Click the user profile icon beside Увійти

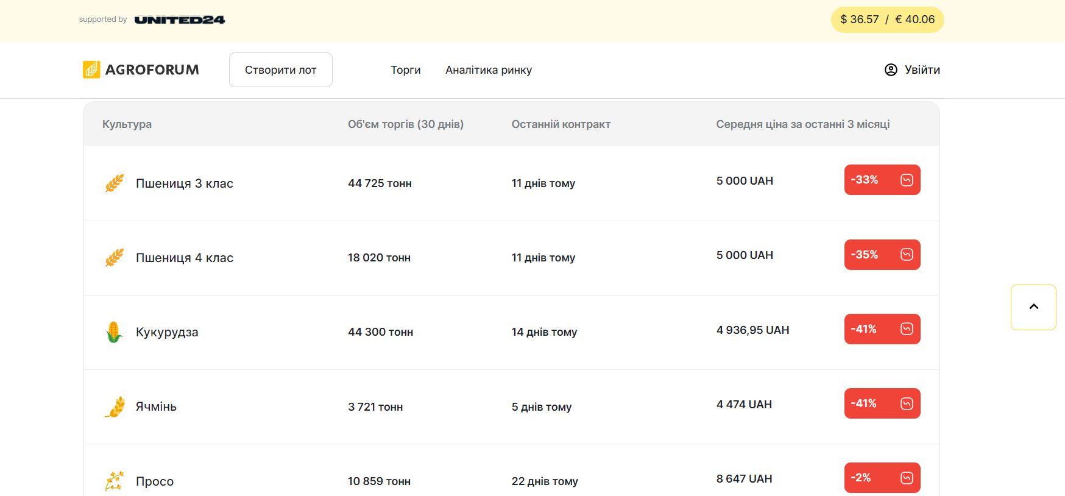click(890, 69)
